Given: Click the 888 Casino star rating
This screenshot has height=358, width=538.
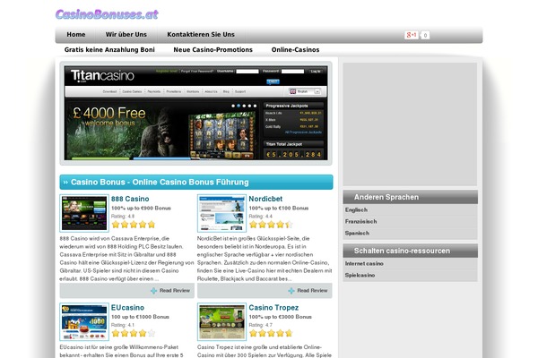Looking at the screenshot, I should [134, 225].
